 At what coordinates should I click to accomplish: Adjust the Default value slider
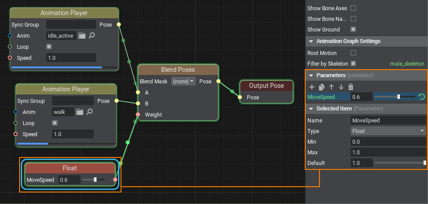(400, 163)
